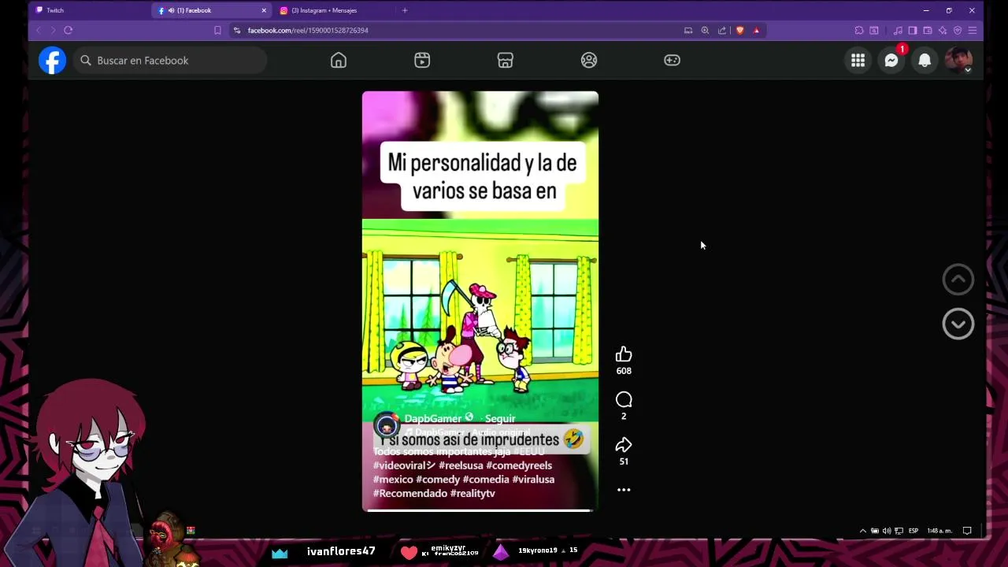Open the DapbGamer profile name
Screen dimensions: 1008x567
pyautogui.click(x=432, y=419)
